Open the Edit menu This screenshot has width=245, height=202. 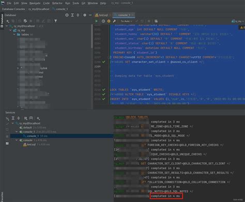pos(16,3)
